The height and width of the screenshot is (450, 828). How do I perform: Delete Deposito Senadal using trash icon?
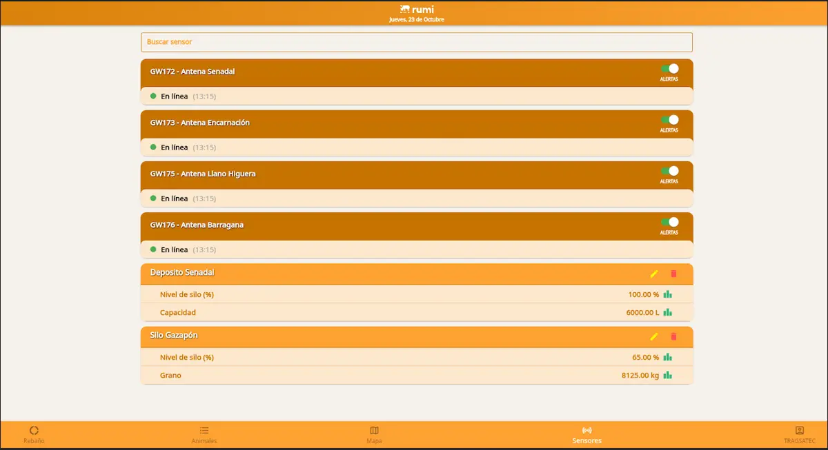tap(674, 274)
